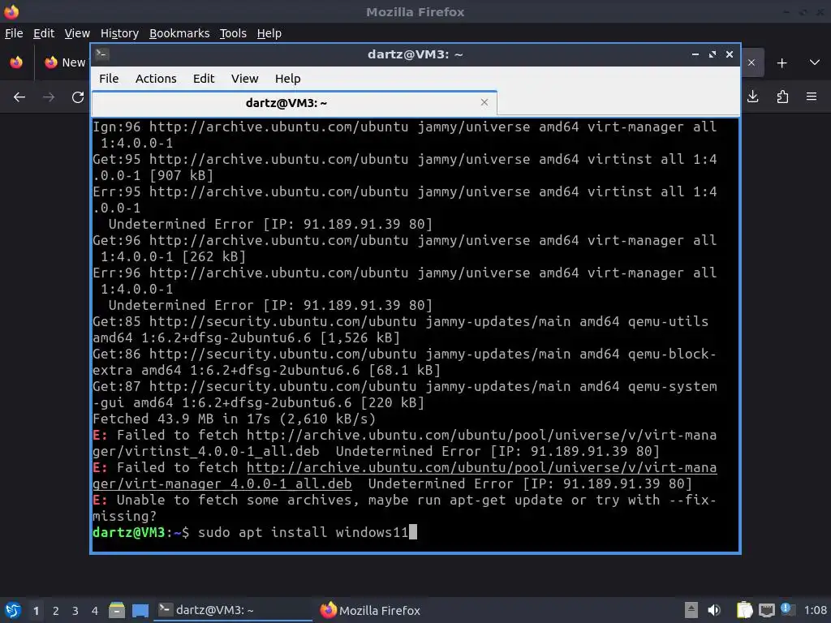Select the Firefox New tab

65,62
